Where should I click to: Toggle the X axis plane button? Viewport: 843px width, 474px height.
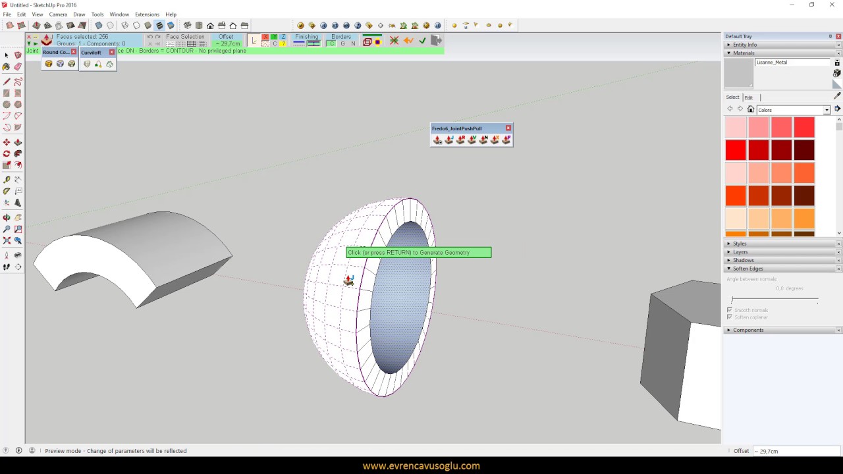coord(265,36)
